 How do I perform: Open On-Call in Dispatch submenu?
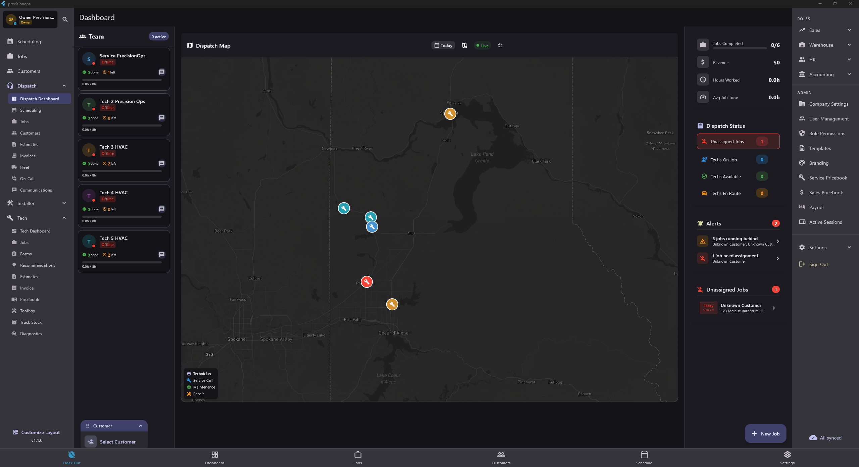40,178
